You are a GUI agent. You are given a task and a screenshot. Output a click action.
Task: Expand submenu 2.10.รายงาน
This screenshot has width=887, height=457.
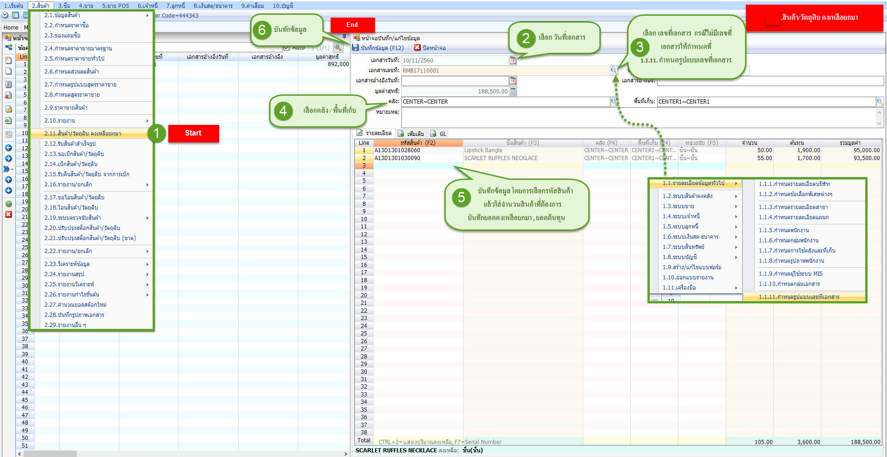click(x=148, y=121)
